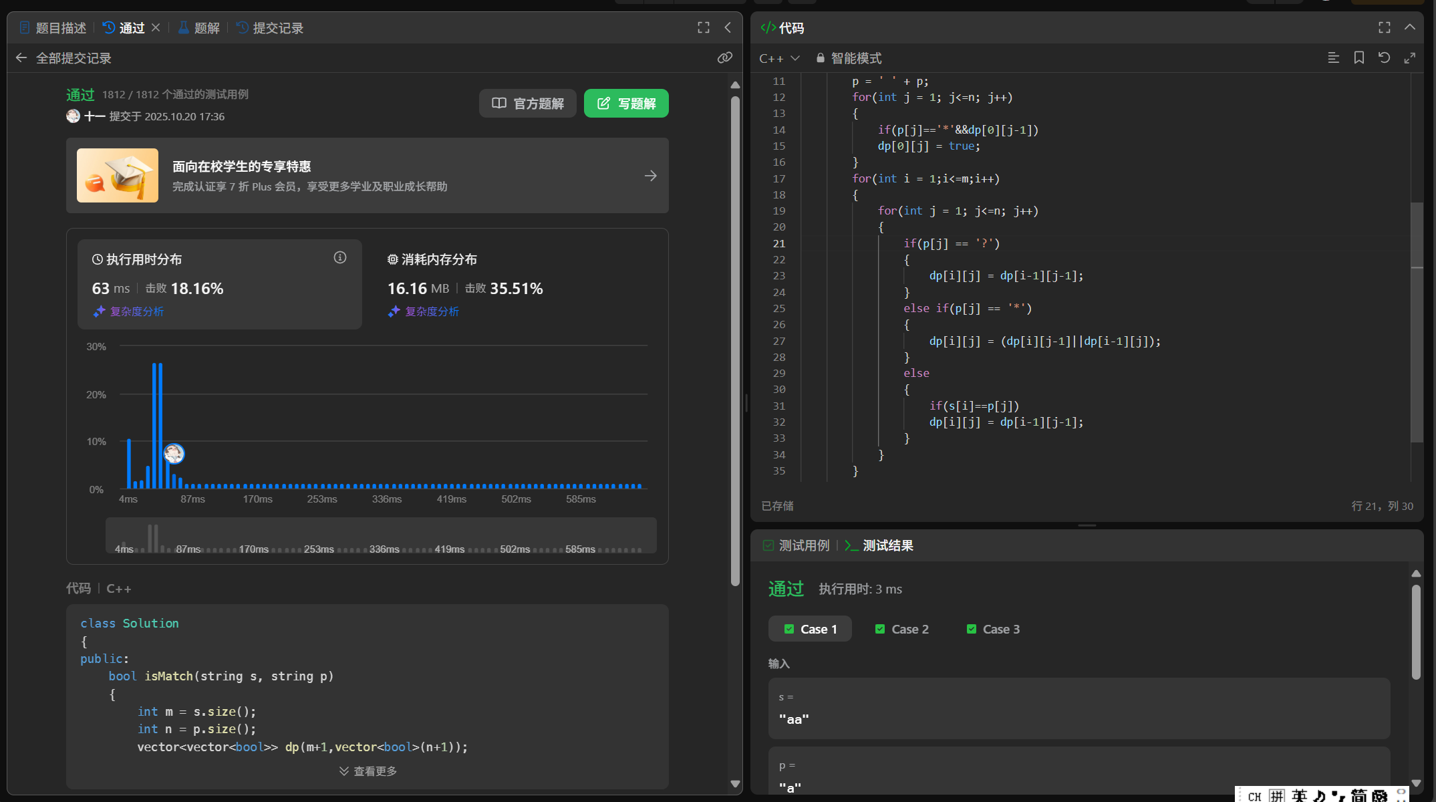
Task: Expand 查看更多 to show the full code
Action: click(x=368, y=771)
